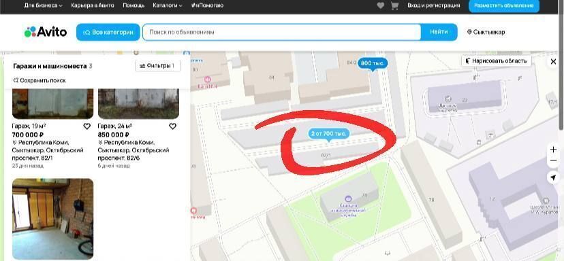Favorite the 700 000 ₽ garage listing
This screenshot has height=261, width=564.
(87, 126)
